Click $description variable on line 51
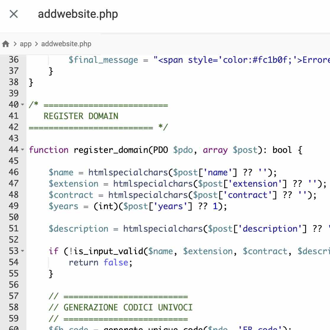The image size is (330, 330). [79, 229]
